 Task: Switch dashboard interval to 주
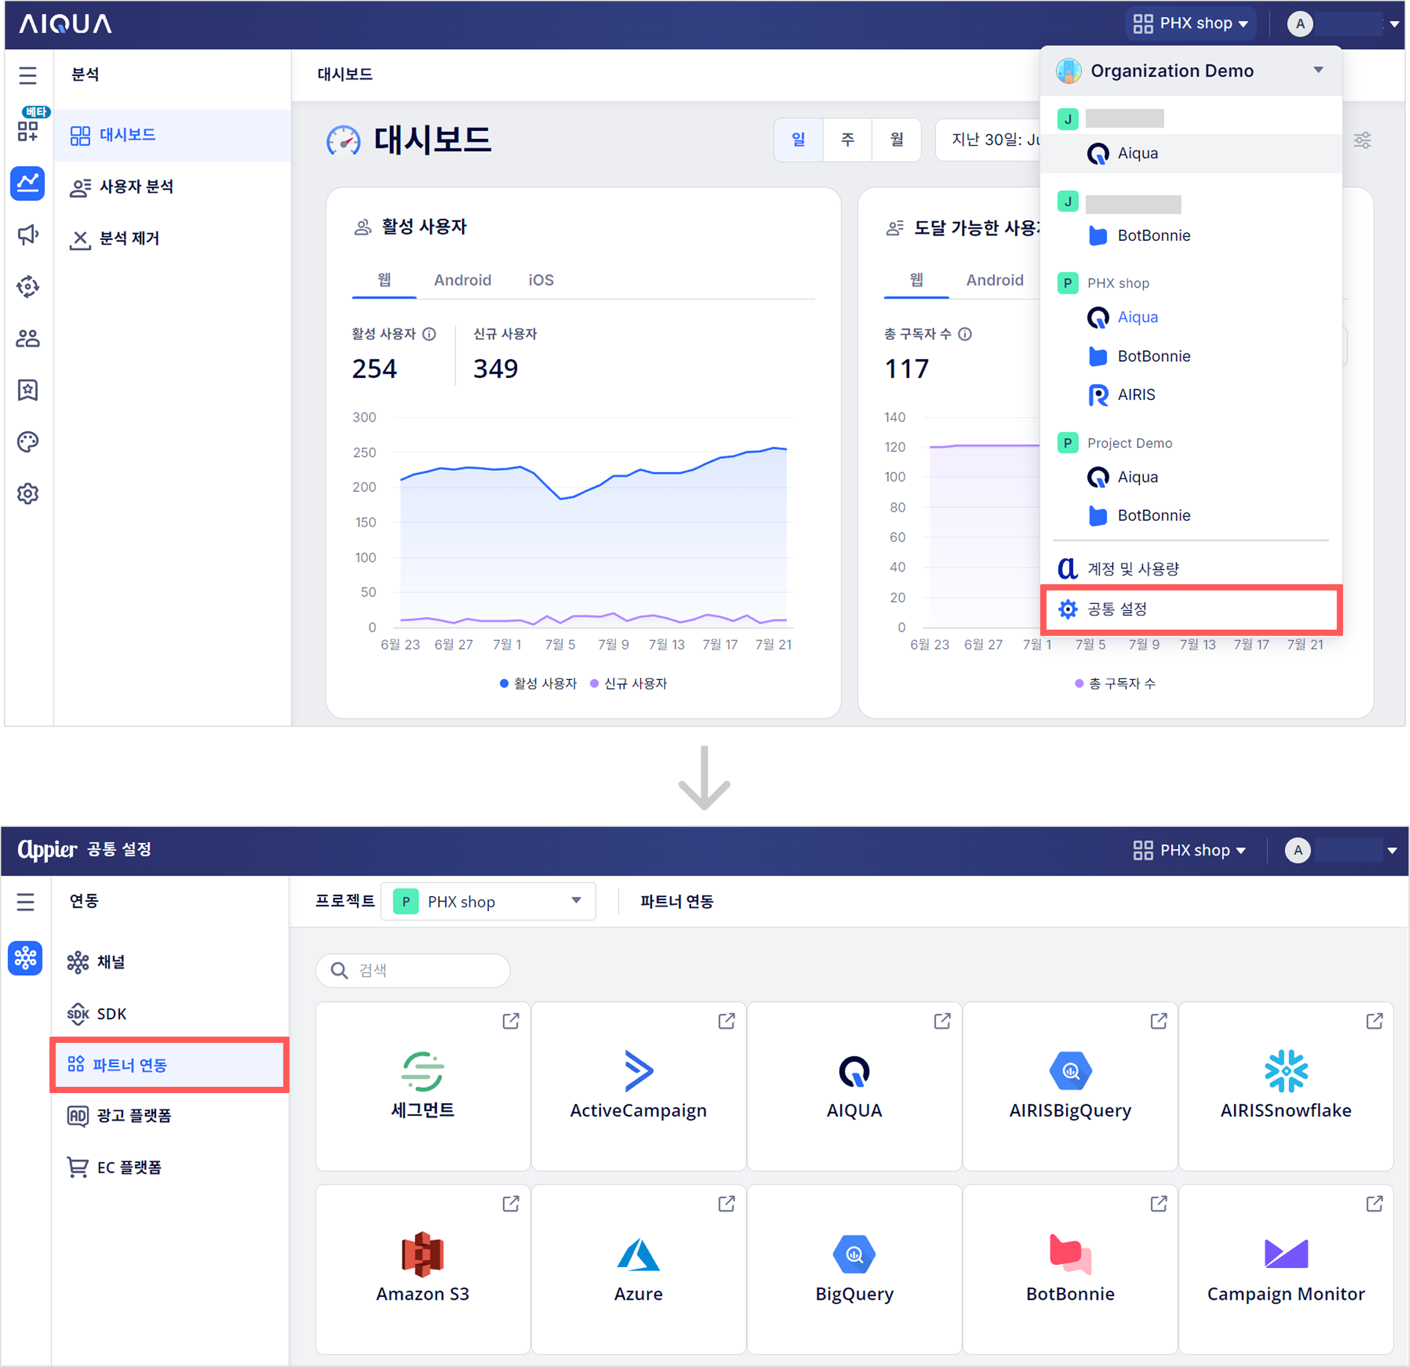pyautogui.click(x=847, y=140)
